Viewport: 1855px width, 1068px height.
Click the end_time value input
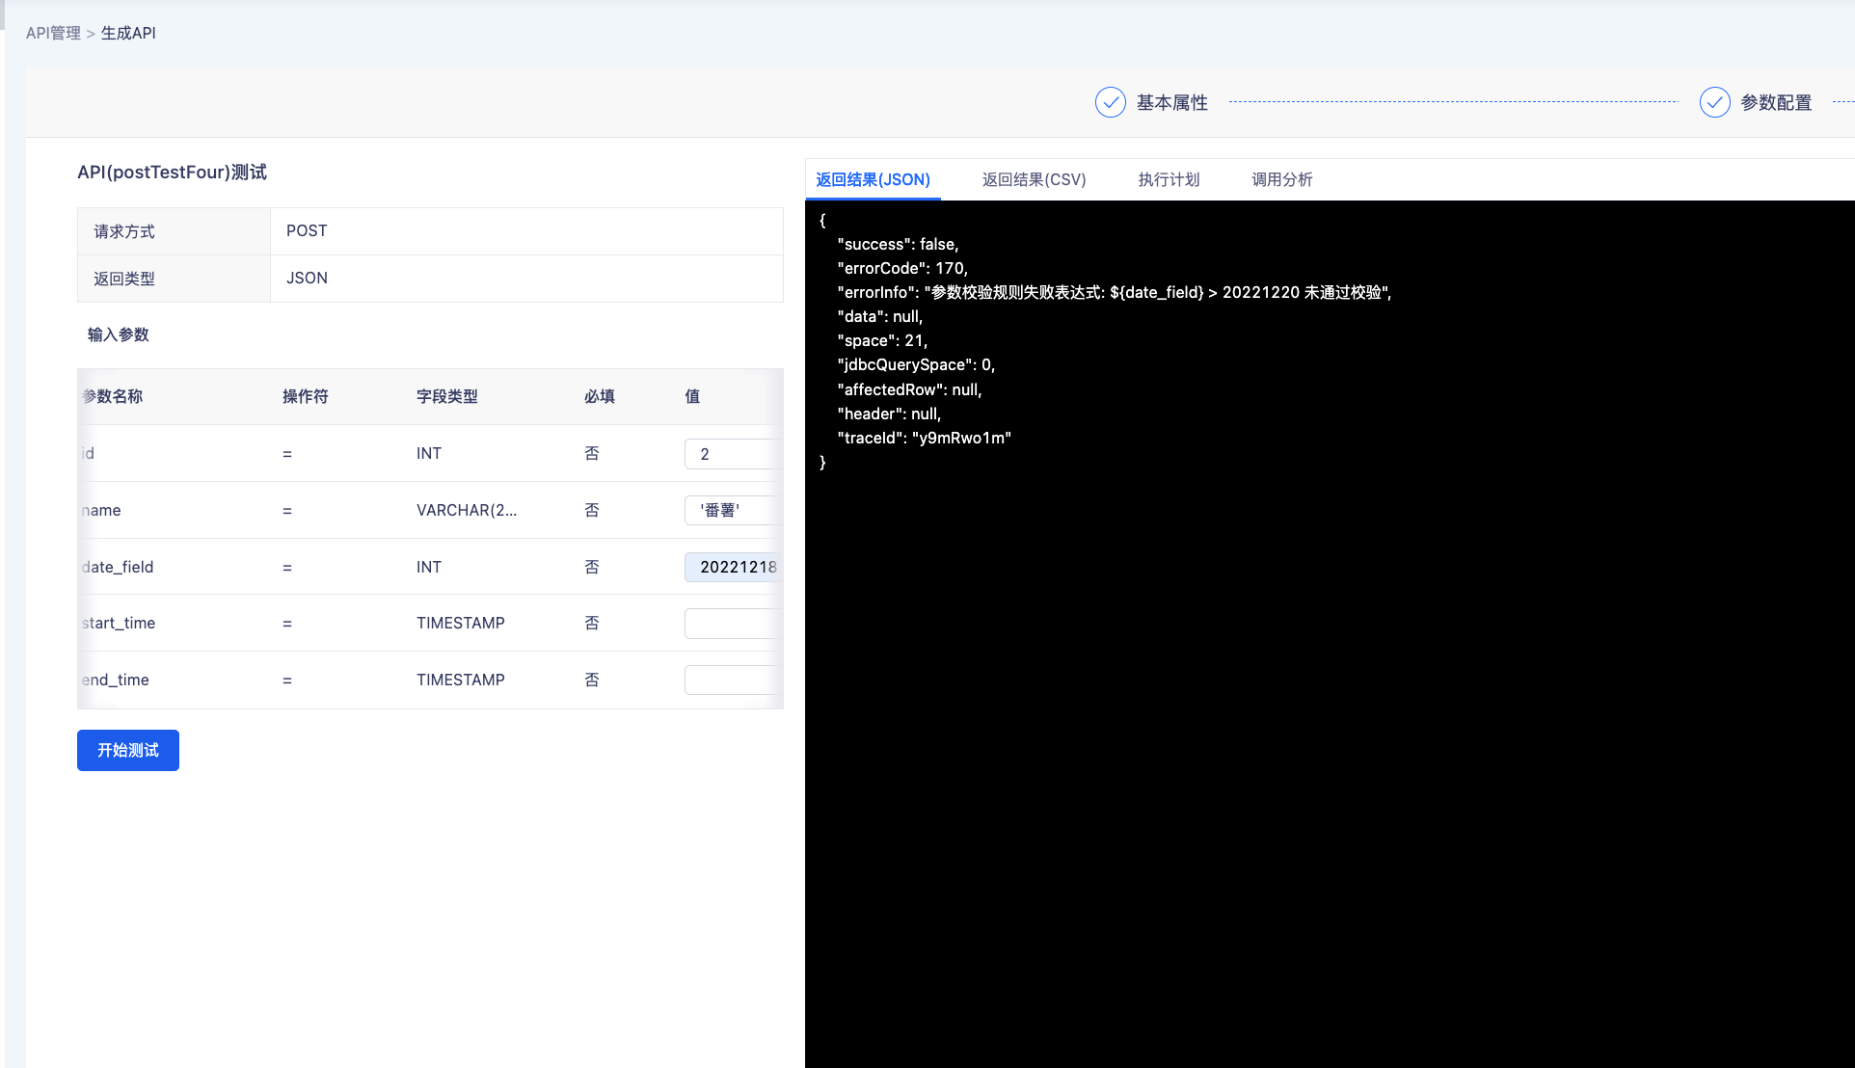pos(731,681)
